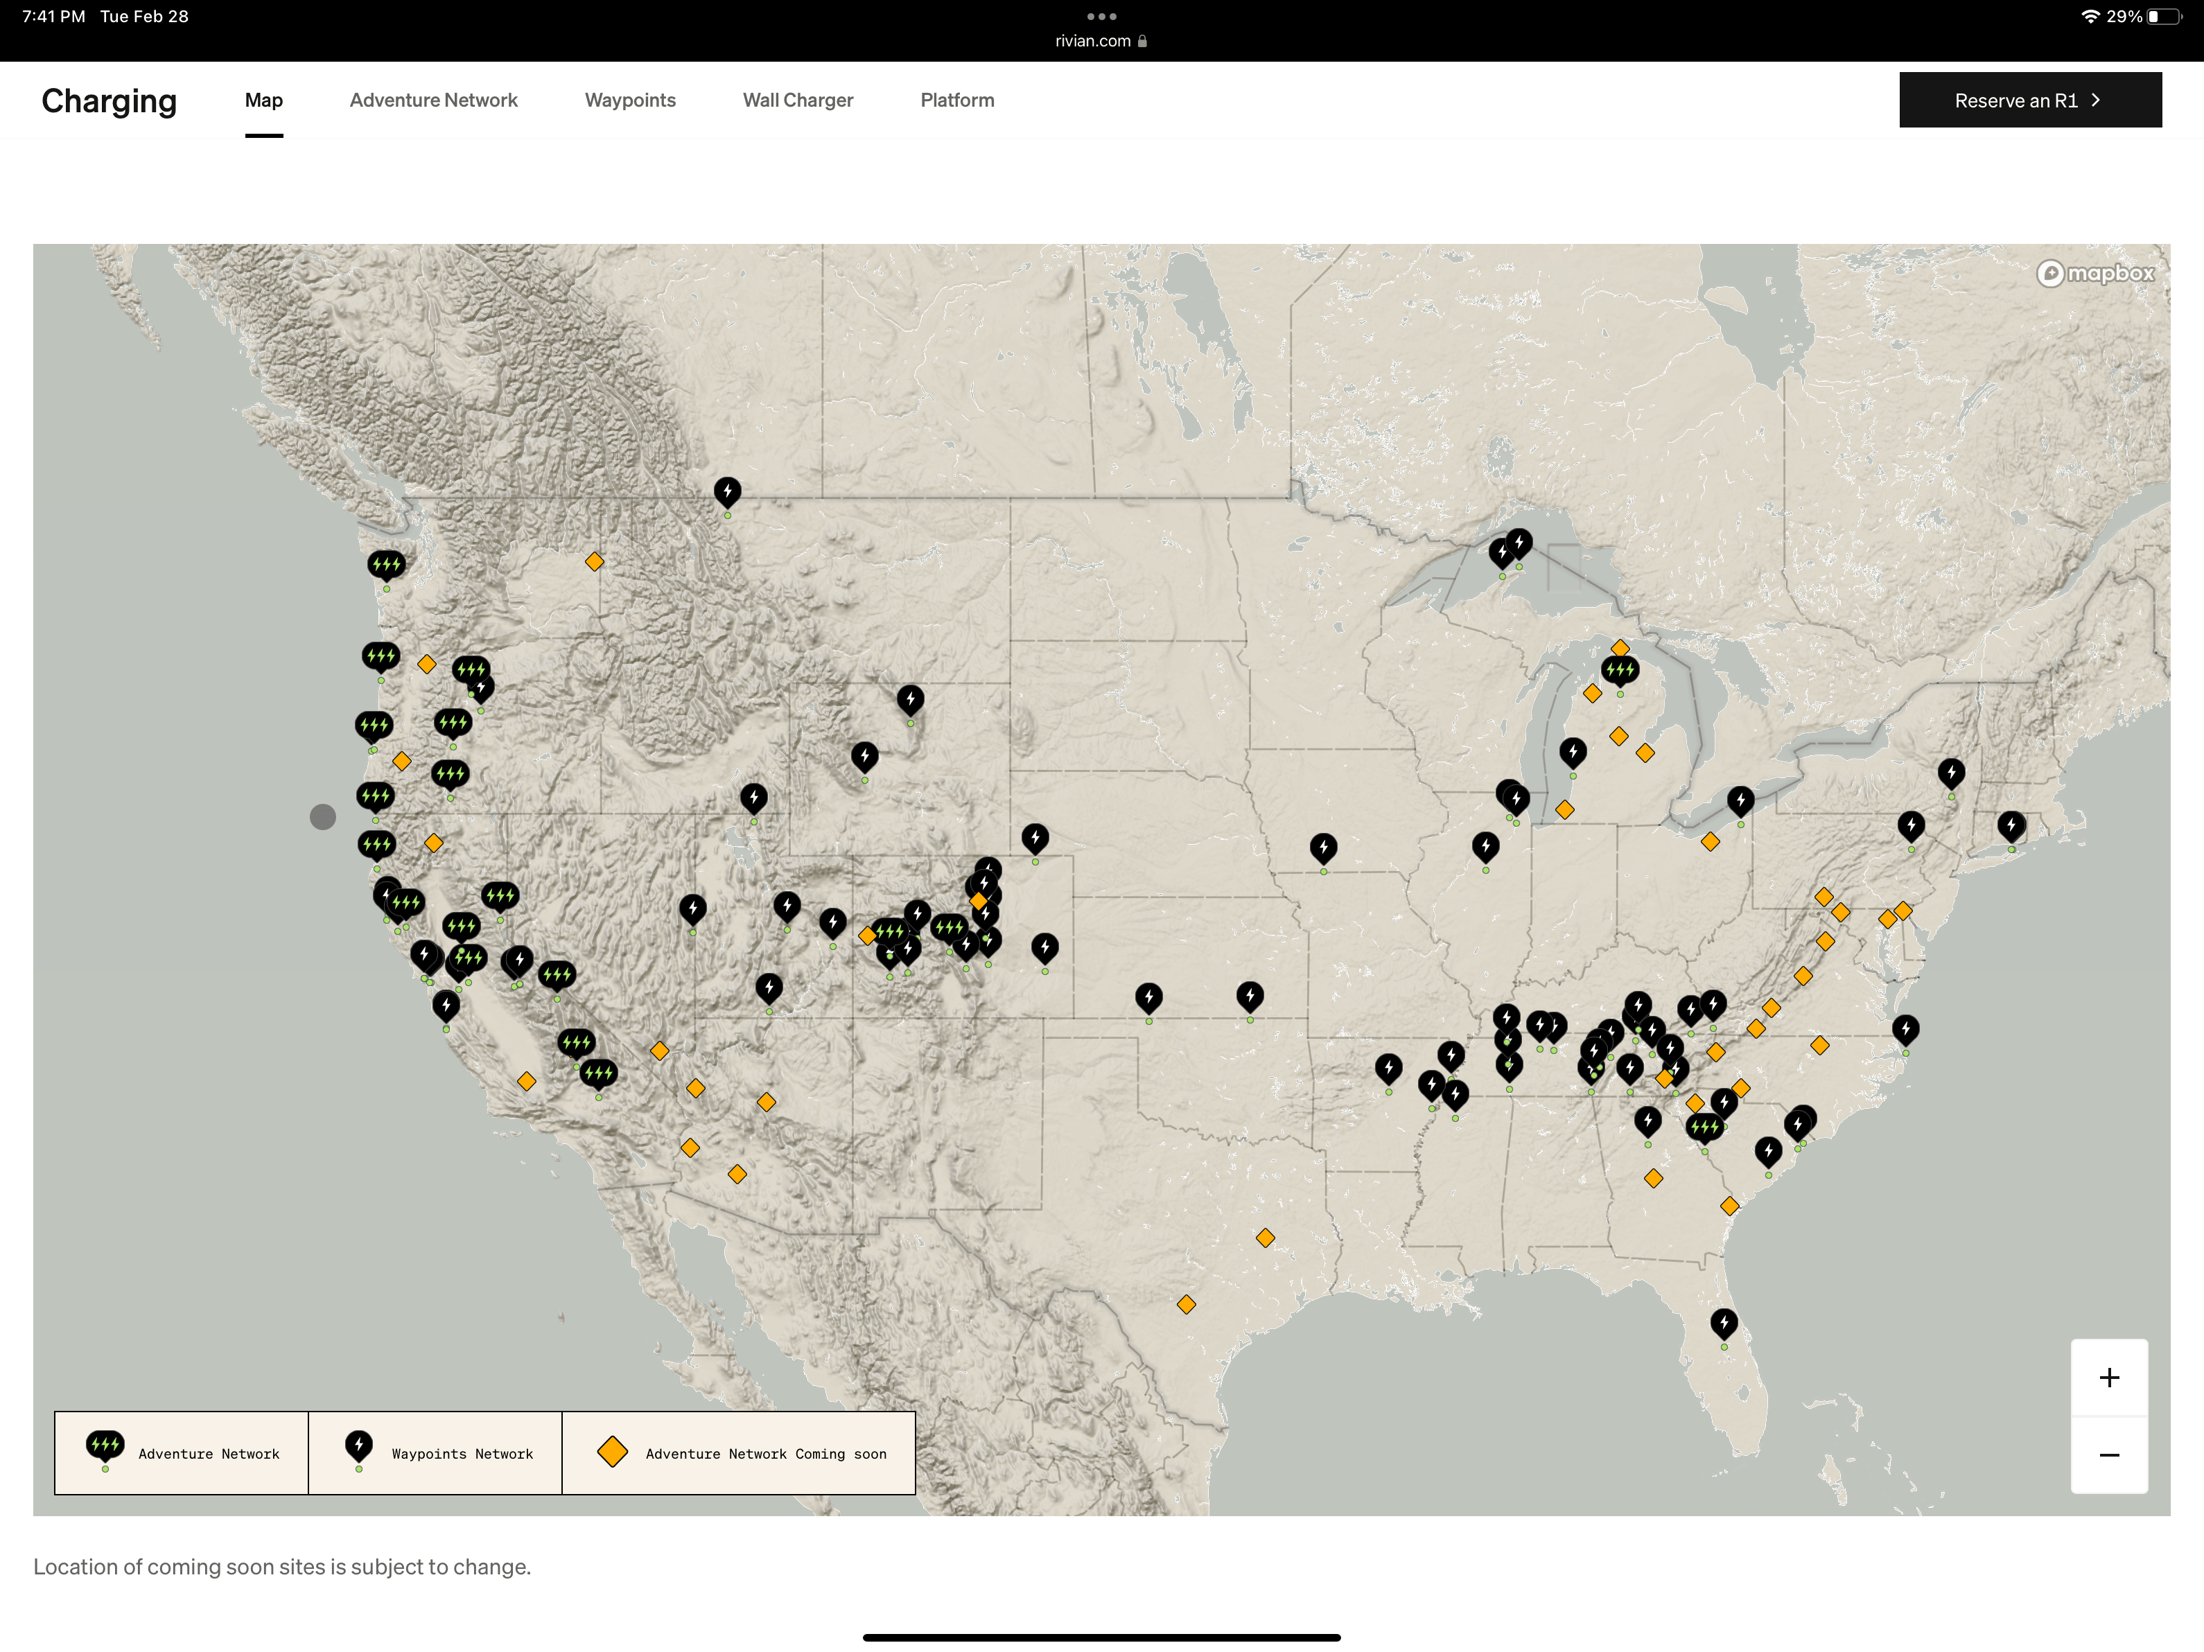Open the three-dot multitasking menu

(1101, 16)
